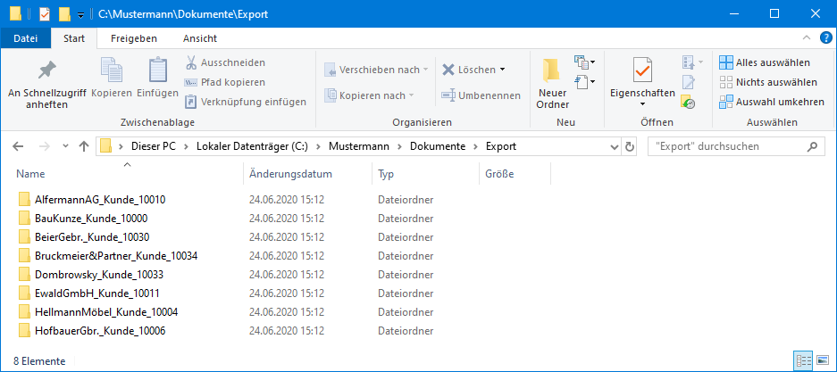The width and height of the screenshot is (837, 372).
Task: Click the Ausschneiden scissors button
Action: pos(225,62)
